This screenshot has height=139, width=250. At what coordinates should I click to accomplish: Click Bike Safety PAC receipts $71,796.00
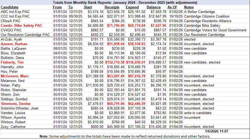pos(116,26)
